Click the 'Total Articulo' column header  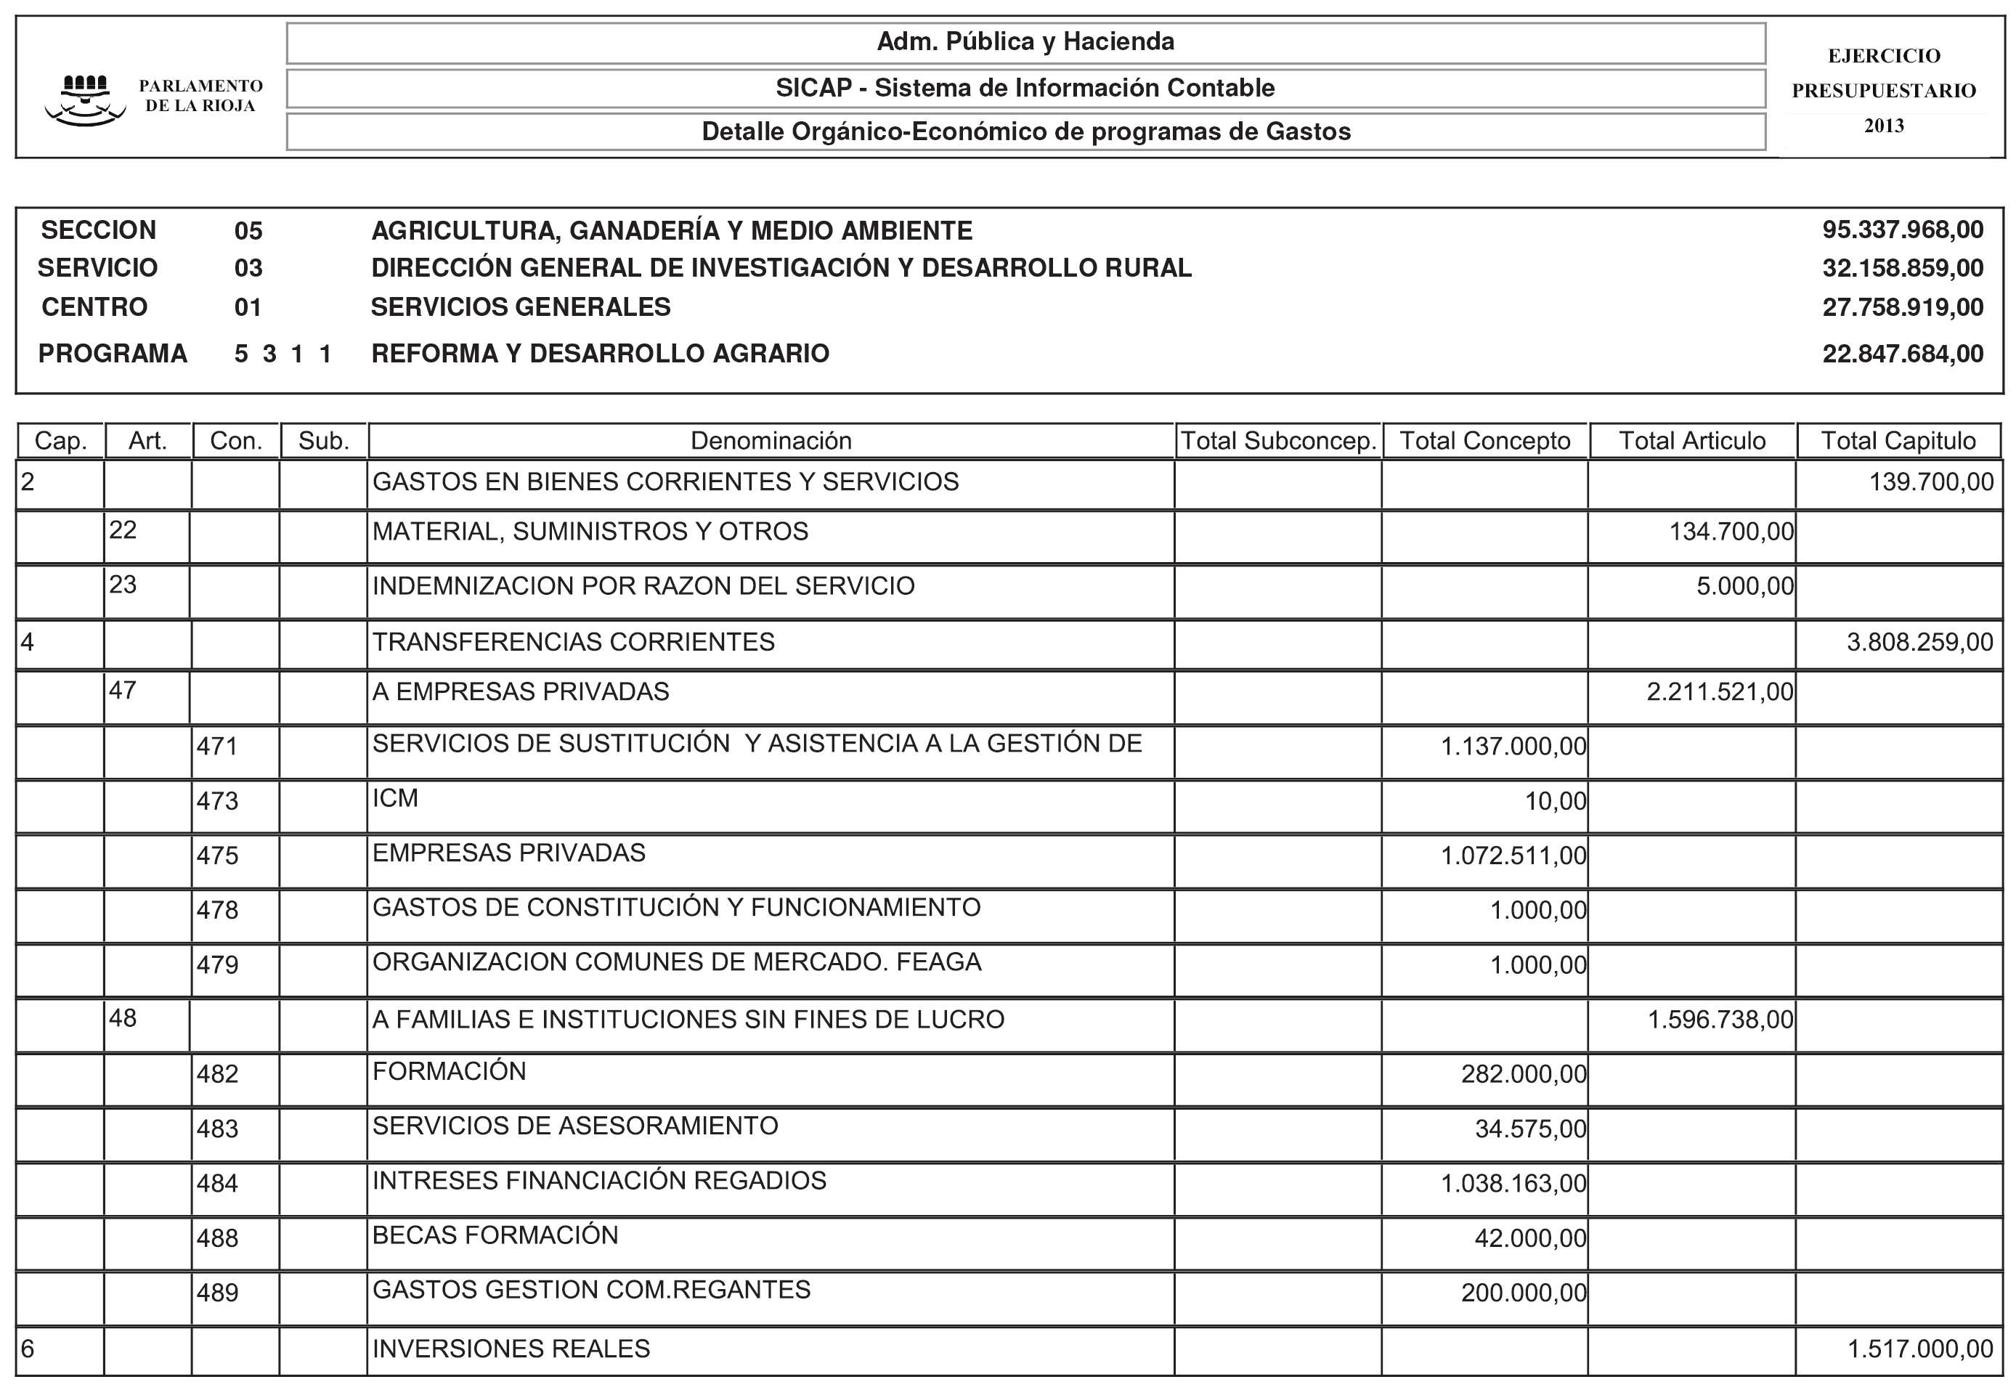point(1692,441)
